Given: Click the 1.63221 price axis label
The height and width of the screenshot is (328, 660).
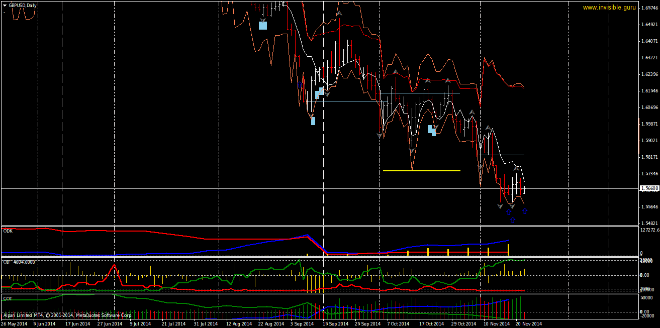Looking at the screenshot, I should click(650, 58).
